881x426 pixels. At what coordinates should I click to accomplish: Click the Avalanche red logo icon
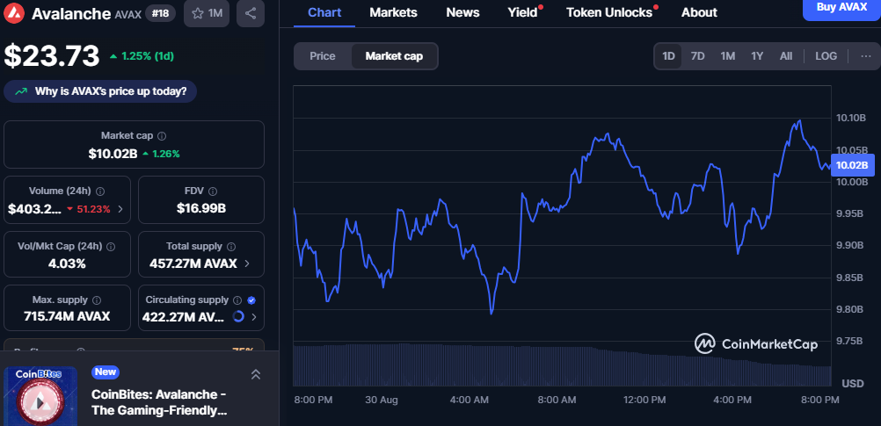15,13
